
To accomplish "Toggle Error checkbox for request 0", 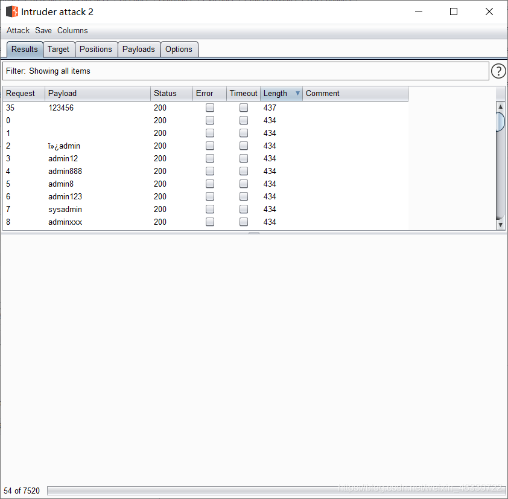I will click(210, 120).
